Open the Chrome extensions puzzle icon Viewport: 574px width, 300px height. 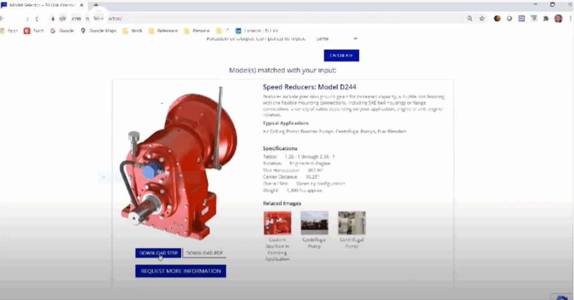546,18
